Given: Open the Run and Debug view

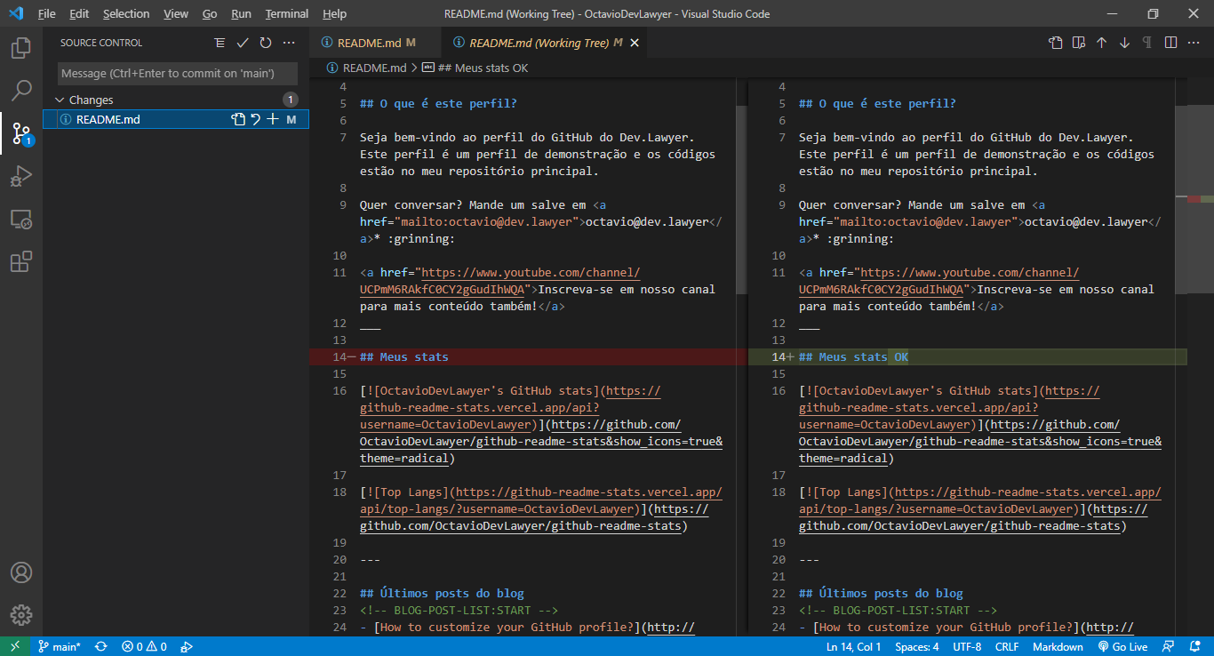Looking at the screenshot, I should tap(21, 175).
